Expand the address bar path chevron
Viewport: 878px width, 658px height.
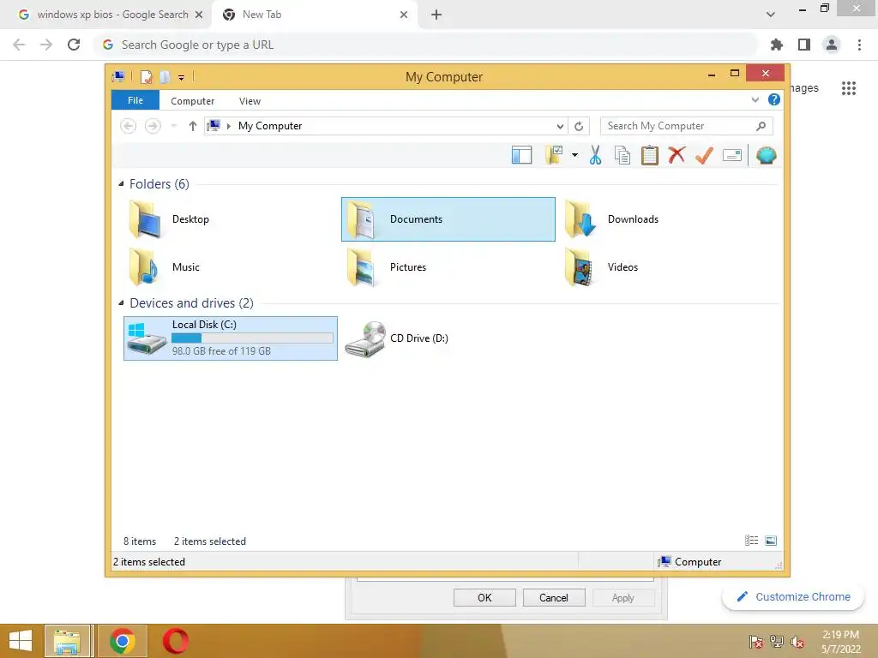pyautogui.click(x=228, y=126)
